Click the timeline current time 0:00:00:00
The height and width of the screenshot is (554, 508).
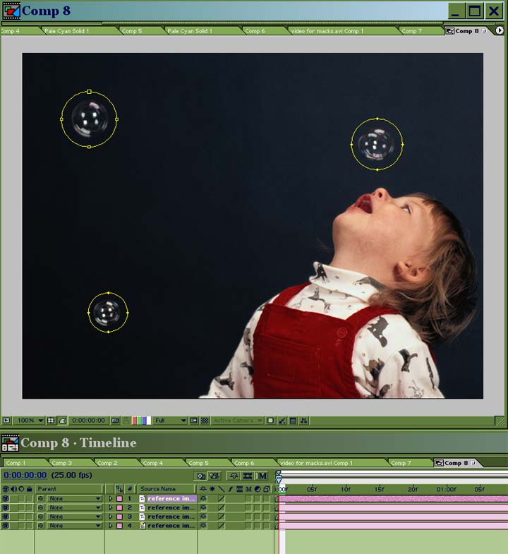click(x=25, y=475)
